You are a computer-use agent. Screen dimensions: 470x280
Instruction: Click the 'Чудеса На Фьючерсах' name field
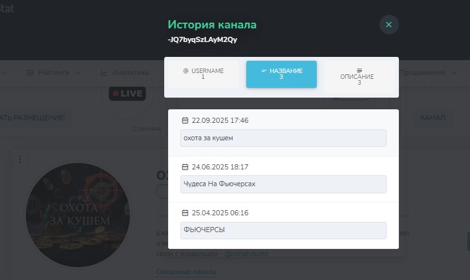point(283,184)
